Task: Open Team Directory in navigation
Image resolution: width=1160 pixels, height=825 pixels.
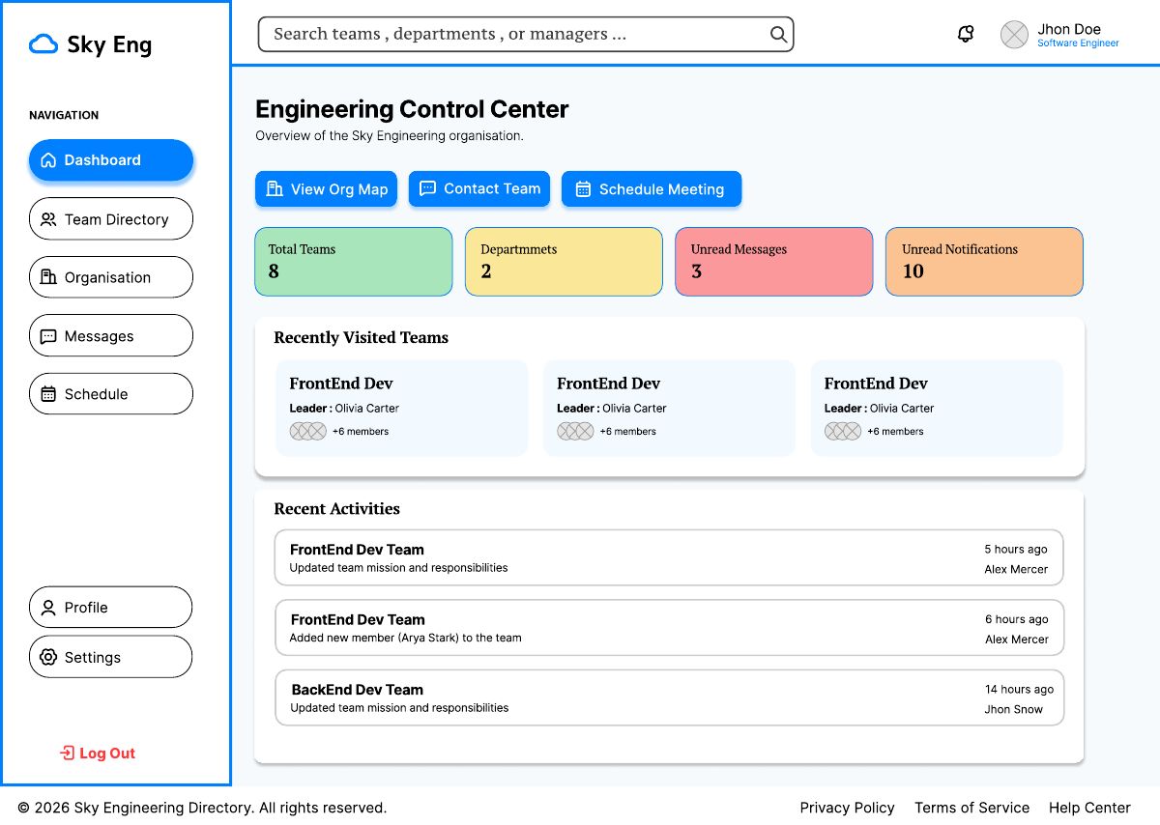Action: pyautogui.click(x=111, y=219)
